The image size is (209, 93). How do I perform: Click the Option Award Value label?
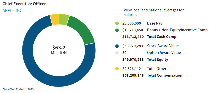tap(164, 53)
